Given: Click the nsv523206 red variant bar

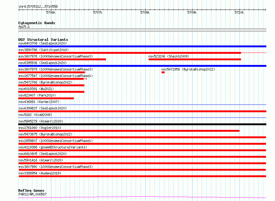Looking at the screenshot, I should pos(195,59).
